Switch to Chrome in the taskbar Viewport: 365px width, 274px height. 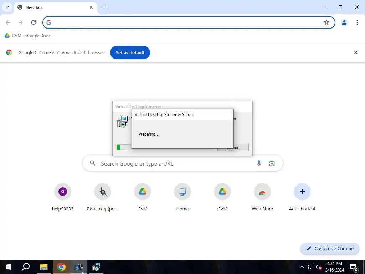[x=61, y=267]
